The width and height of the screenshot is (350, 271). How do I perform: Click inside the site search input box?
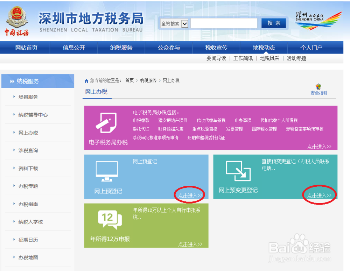(x=224, y=23)
